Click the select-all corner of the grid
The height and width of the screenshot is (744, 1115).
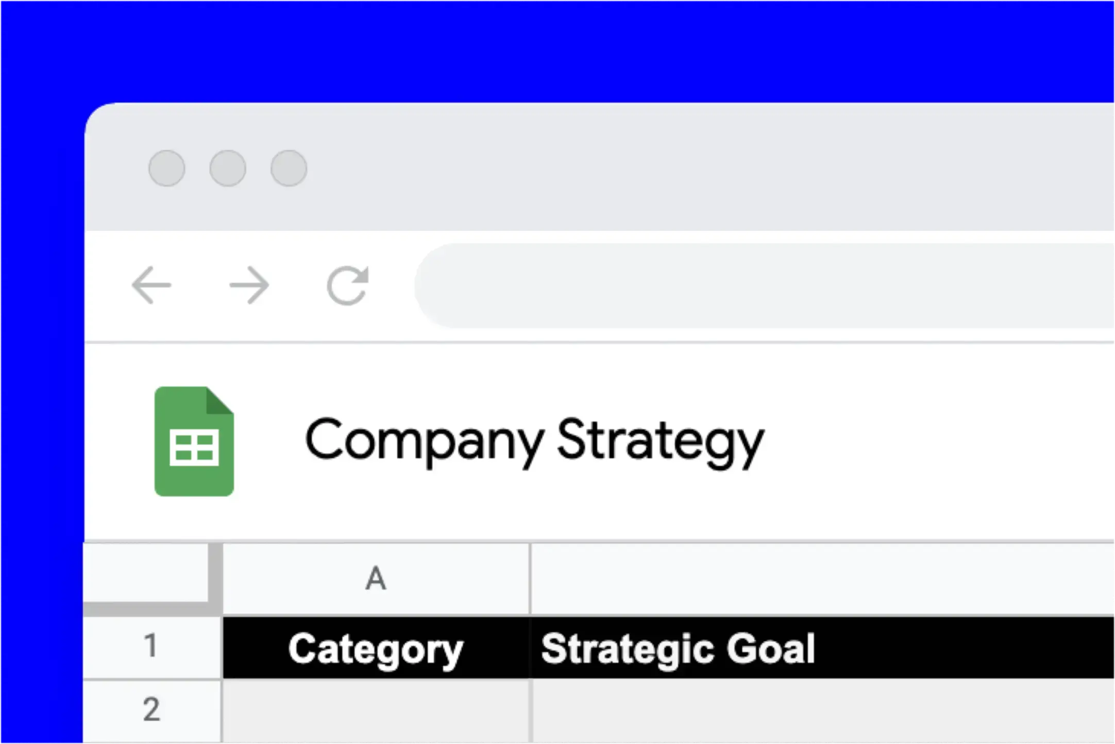coord(145,572)
